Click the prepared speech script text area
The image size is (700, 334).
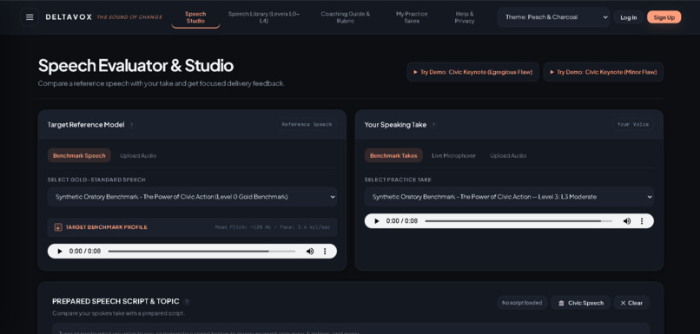(x=351, y=329)
